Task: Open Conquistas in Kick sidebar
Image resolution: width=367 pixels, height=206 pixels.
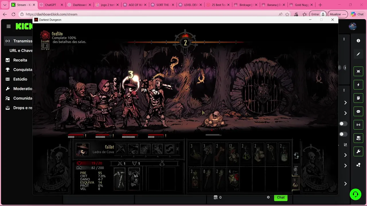Action: point(19,70)
